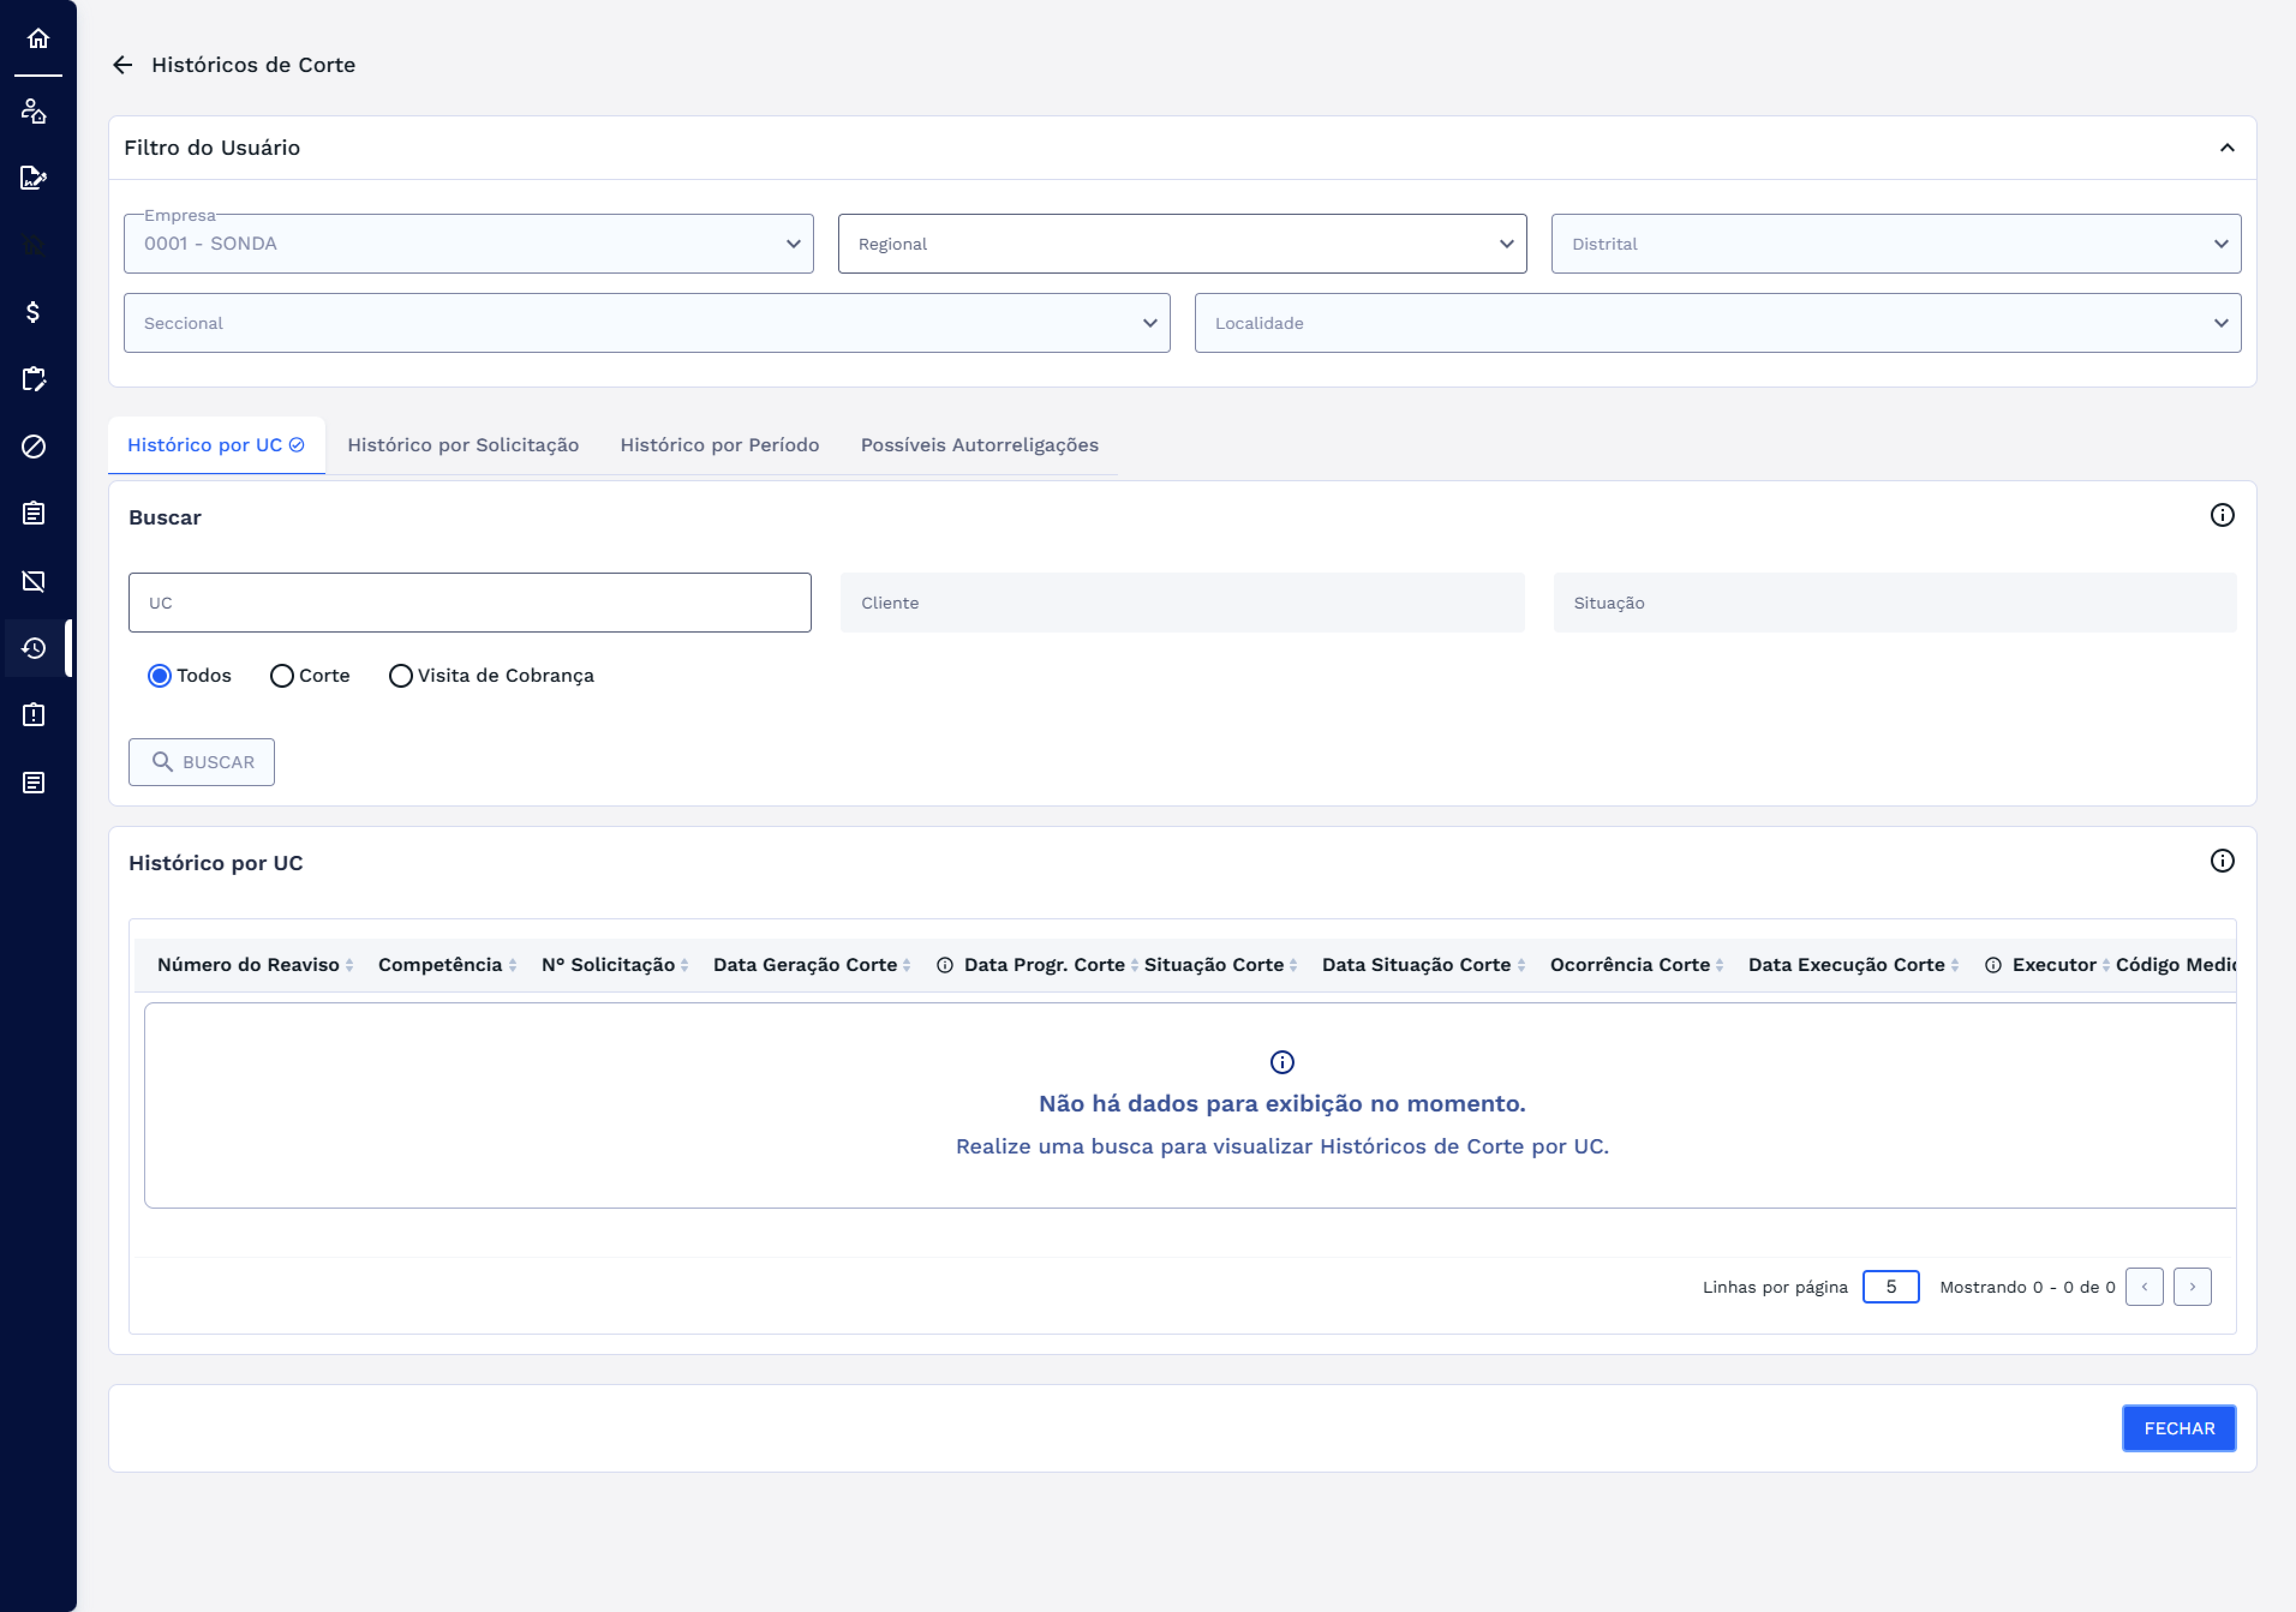Screen dimensions: 2296x1612
Task: Select the Todos radio button
Action: pyautogui.click(x=159, y=676)
